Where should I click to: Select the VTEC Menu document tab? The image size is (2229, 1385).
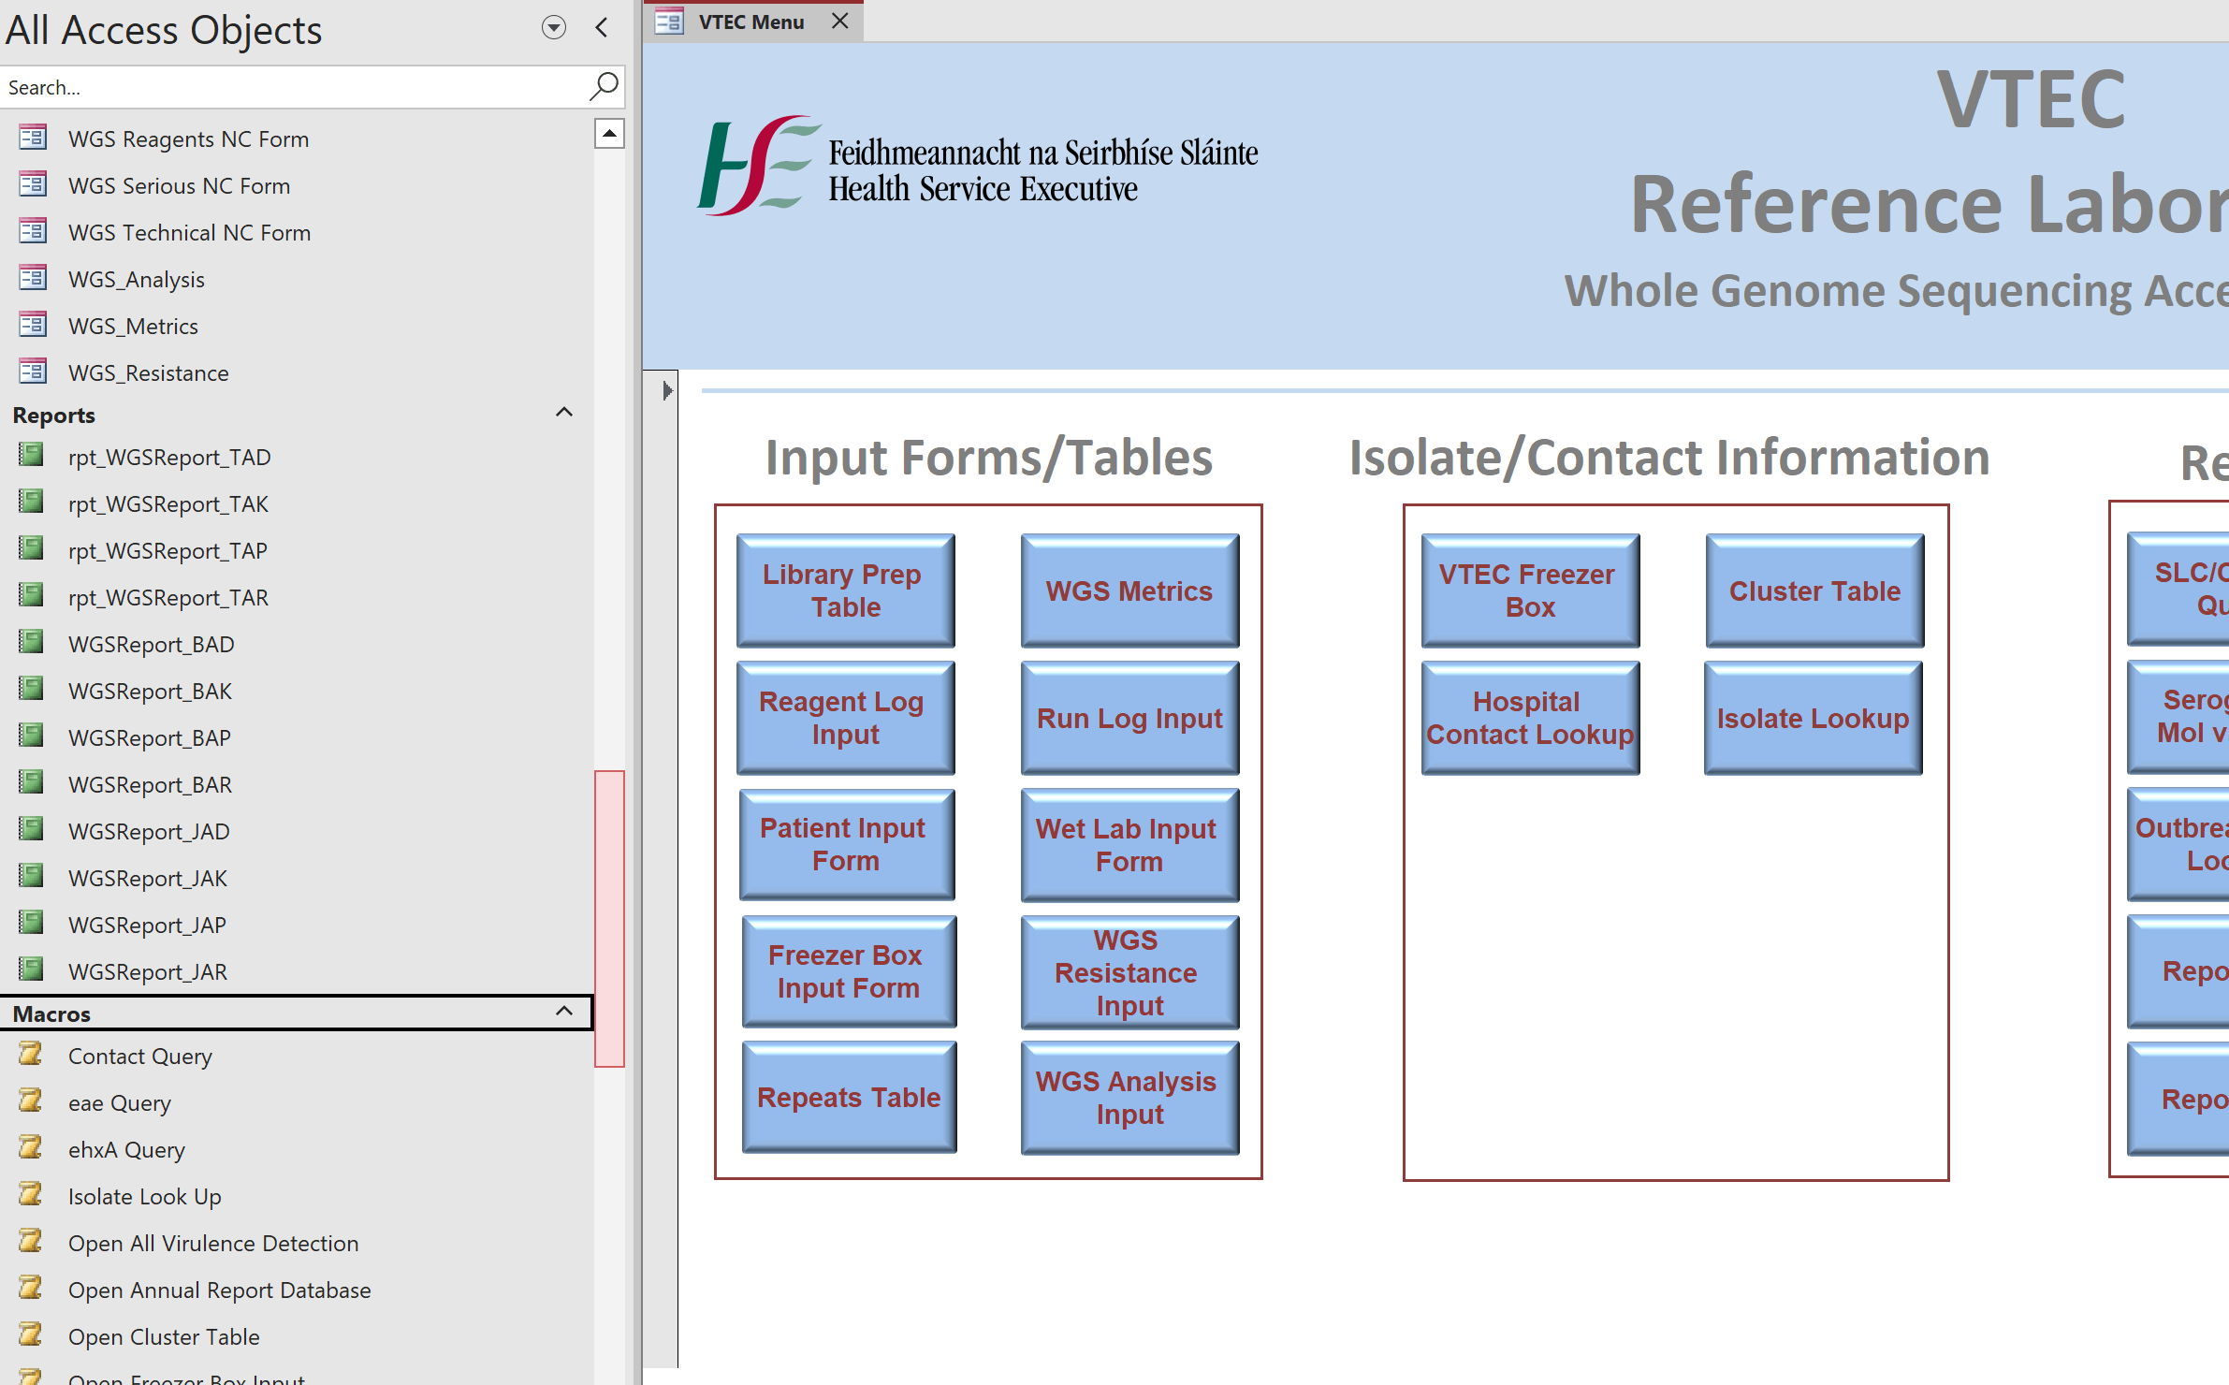(x=752, y=22)
